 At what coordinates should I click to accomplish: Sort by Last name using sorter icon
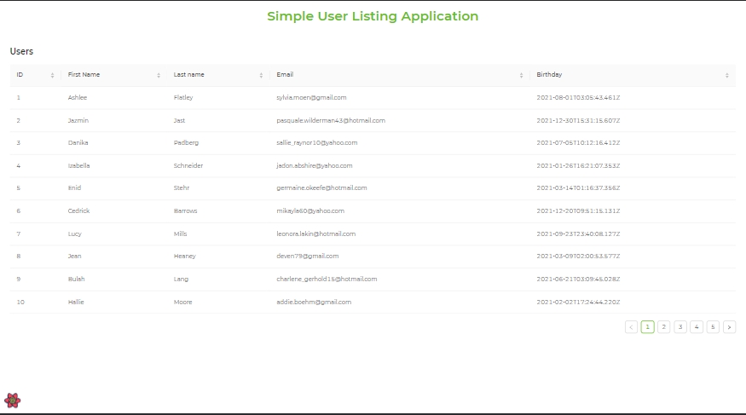(x=261, y=75)
